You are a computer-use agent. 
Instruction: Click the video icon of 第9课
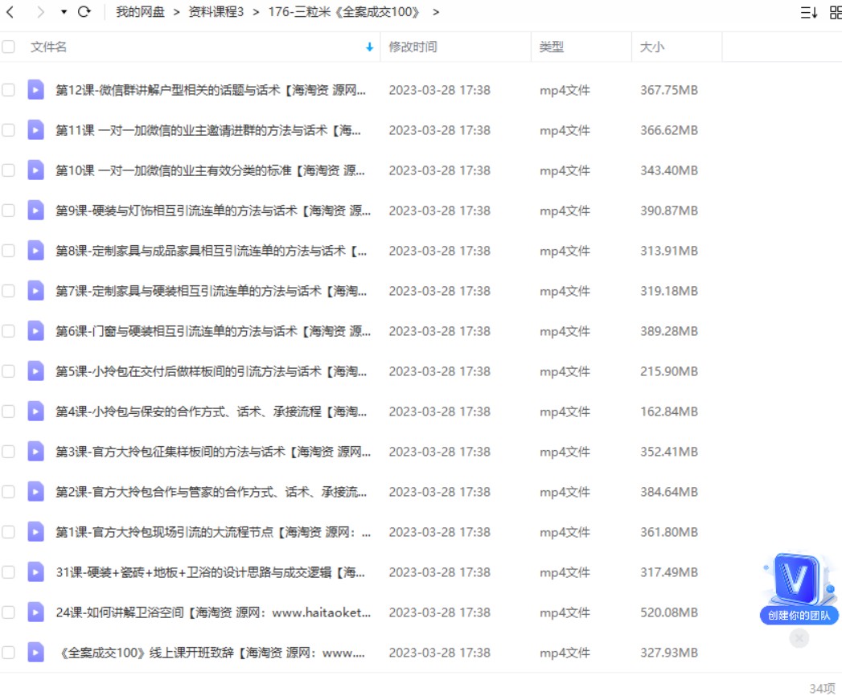point(35,211)
